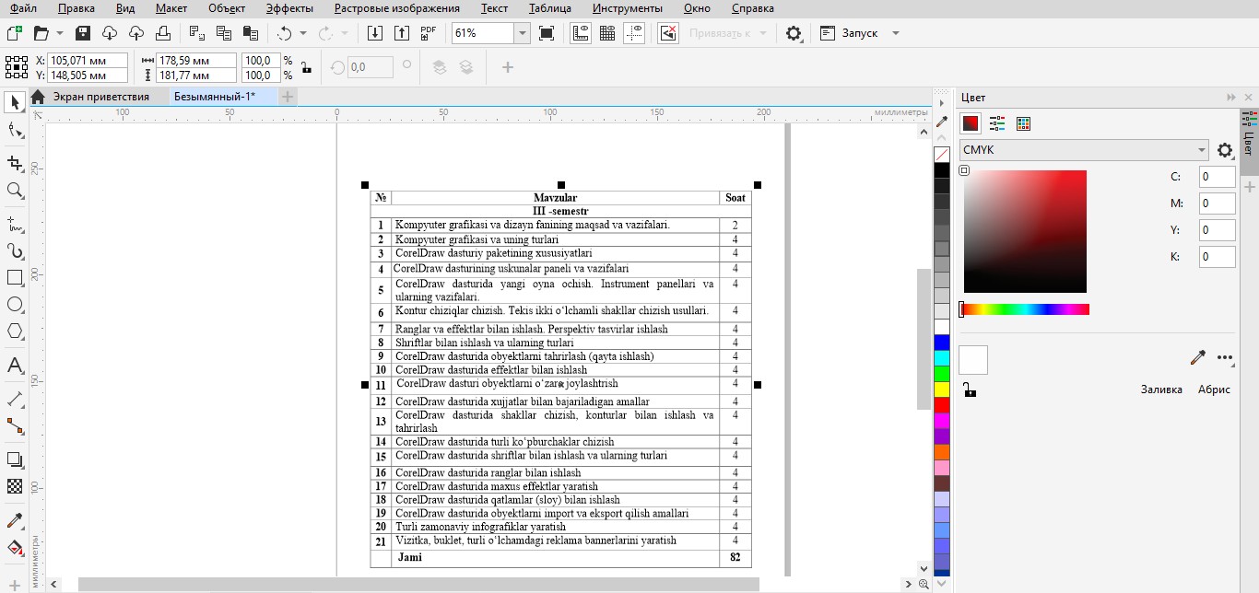1259x593 pixels.
Task: Select the Parallel Dimension tool
Action: tap(15, 399)
